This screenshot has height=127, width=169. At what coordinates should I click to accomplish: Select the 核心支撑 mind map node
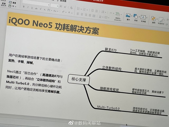pyautogui.click(x=79, y=79)
